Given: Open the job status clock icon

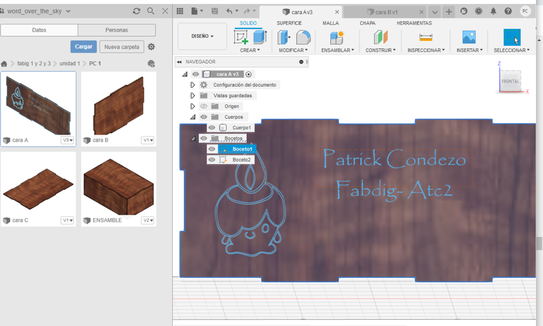Looking at the screenshot, I should [479, 11].
